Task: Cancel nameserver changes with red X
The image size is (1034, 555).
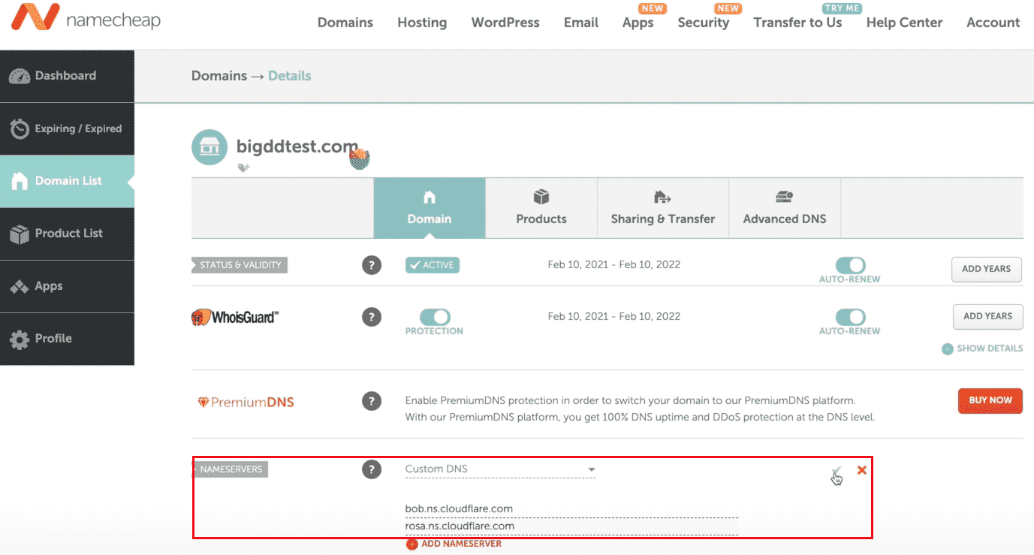Action: (862, 470)
